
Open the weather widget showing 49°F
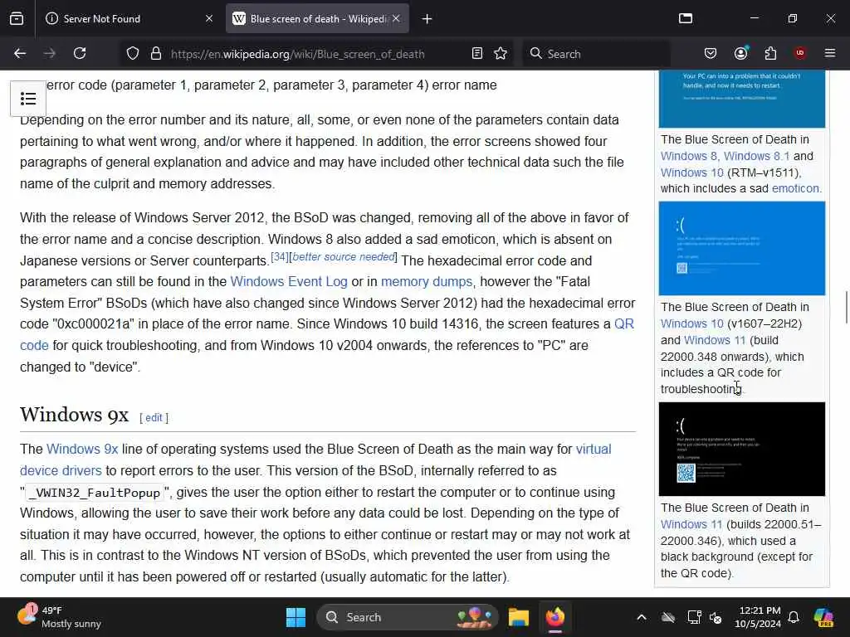pos(60,617)
